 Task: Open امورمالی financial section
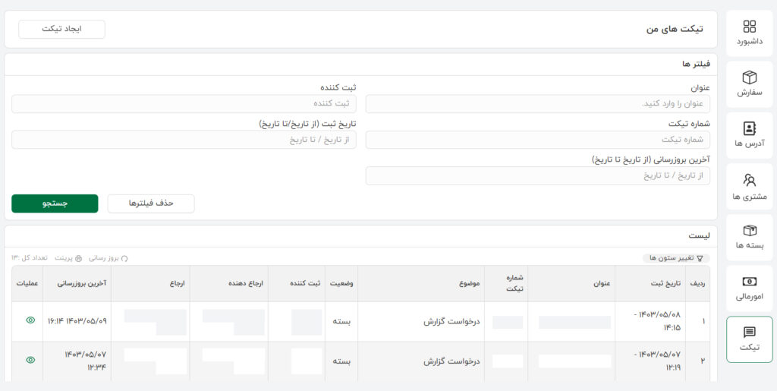click(749, 288)
